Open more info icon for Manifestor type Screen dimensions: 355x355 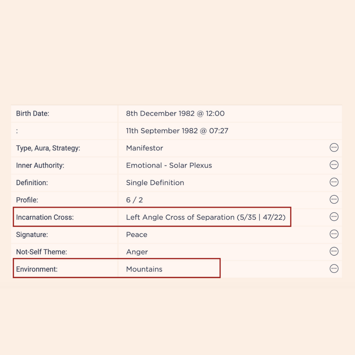tap(334, 148)
